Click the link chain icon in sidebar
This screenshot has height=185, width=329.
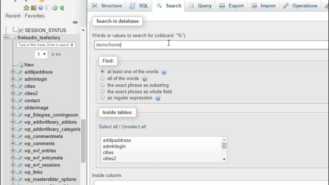coord(75,22)
